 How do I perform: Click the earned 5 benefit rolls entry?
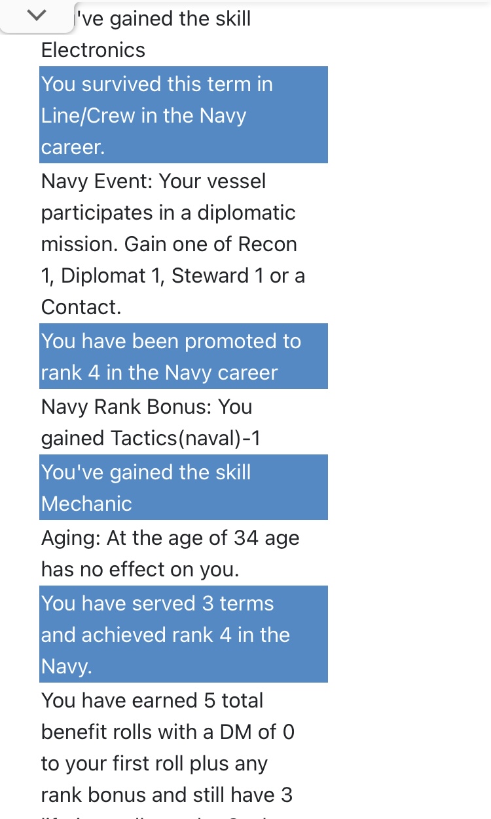tap(168, 748)
